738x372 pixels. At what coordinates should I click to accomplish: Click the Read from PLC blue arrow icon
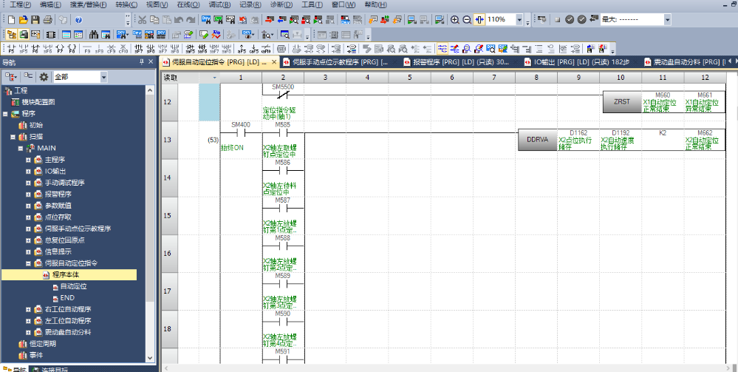(281, 20)
